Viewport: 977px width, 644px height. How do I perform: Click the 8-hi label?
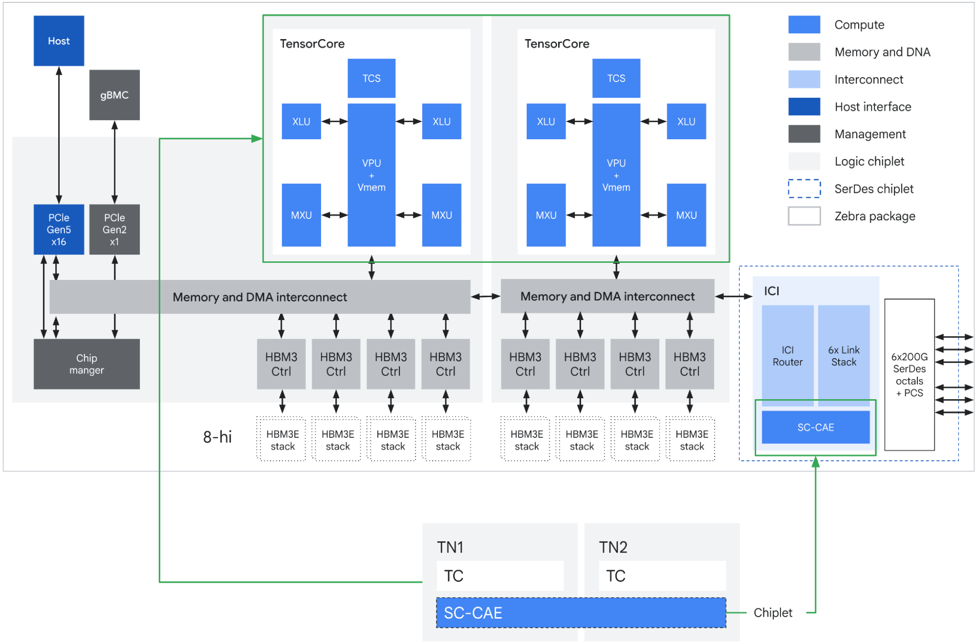217,437
